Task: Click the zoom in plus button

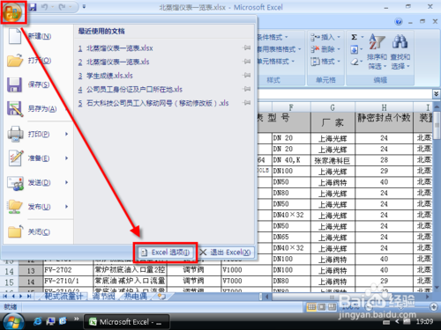Action: point(434,307)
